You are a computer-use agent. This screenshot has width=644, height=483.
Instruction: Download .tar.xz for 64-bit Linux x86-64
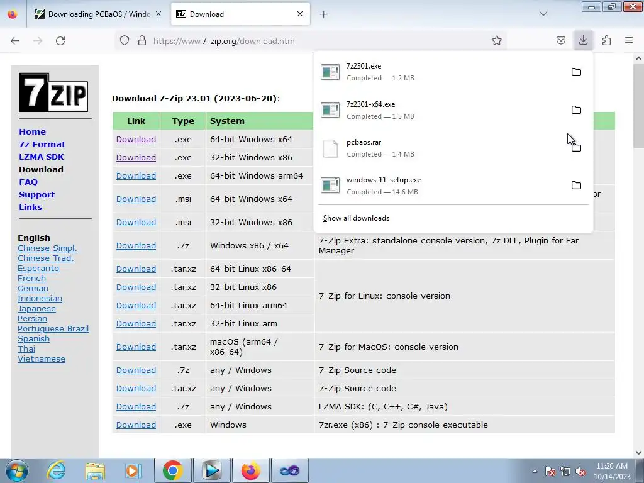136,269
